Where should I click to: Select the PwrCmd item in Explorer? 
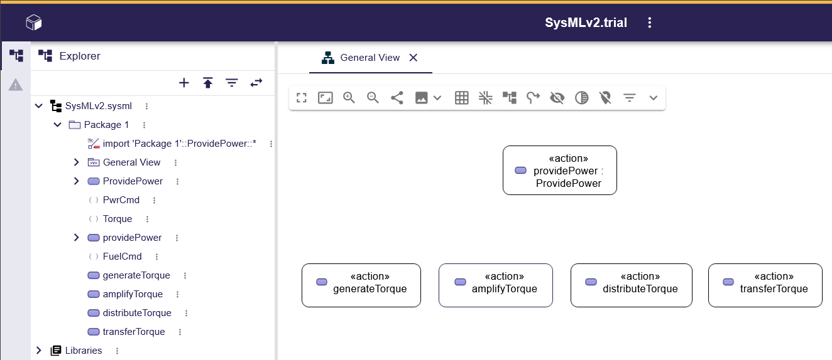[x=121, y=200]
